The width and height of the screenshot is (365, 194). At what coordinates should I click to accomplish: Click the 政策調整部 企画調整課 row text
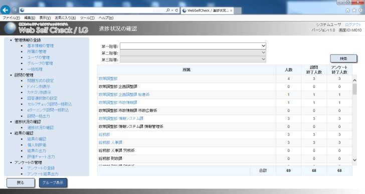pos(118,86)
